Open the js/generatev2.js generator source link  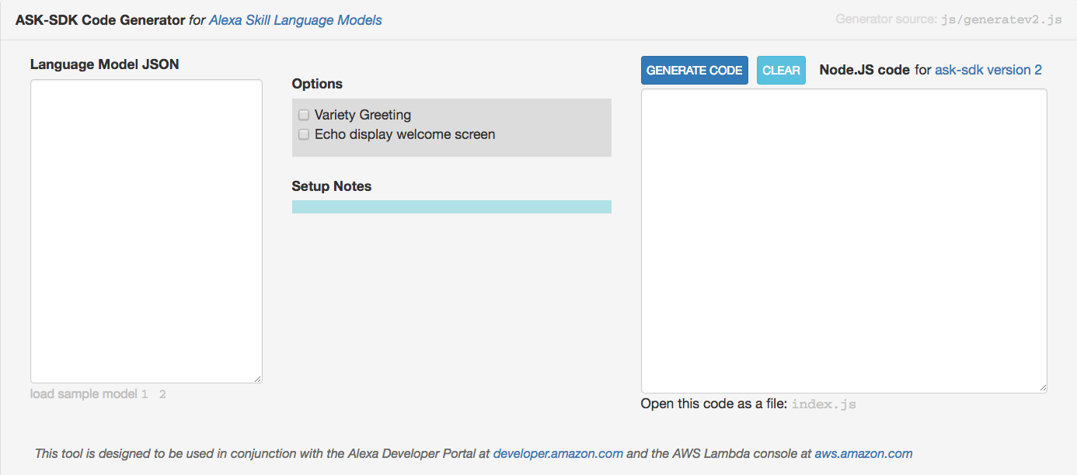tap(1001, 20)
